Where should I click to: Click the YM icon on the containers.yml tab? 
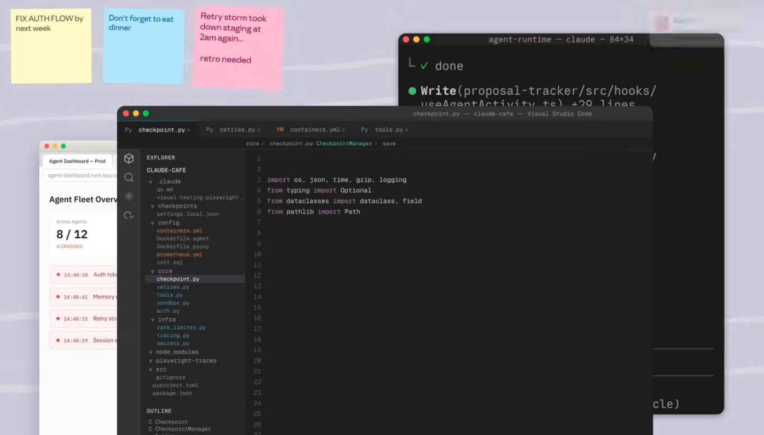click(280, 129)
